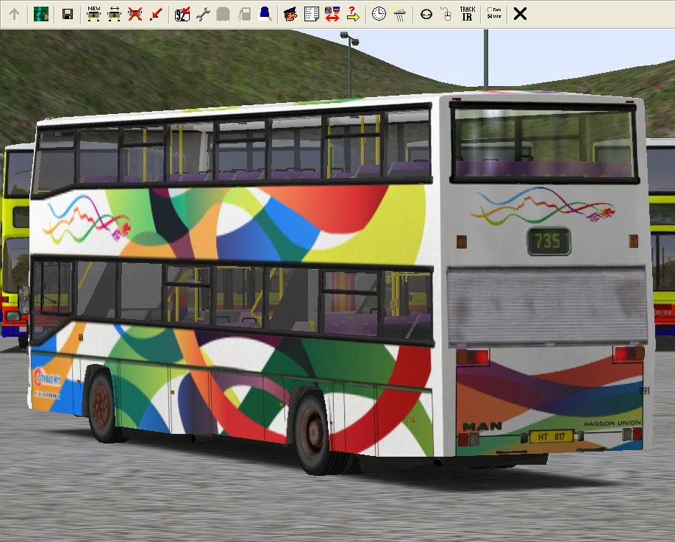675x542 pixels.
Task: Delete the bus with red X icon
Action: [135, 14]
